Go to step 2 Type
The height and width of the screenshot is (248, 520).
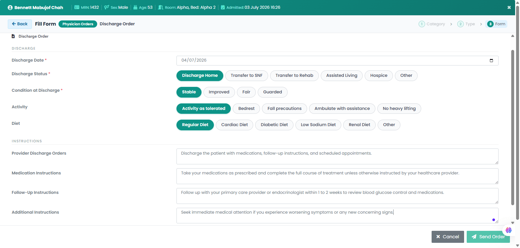pyautogui.click(x=466, y=24)
